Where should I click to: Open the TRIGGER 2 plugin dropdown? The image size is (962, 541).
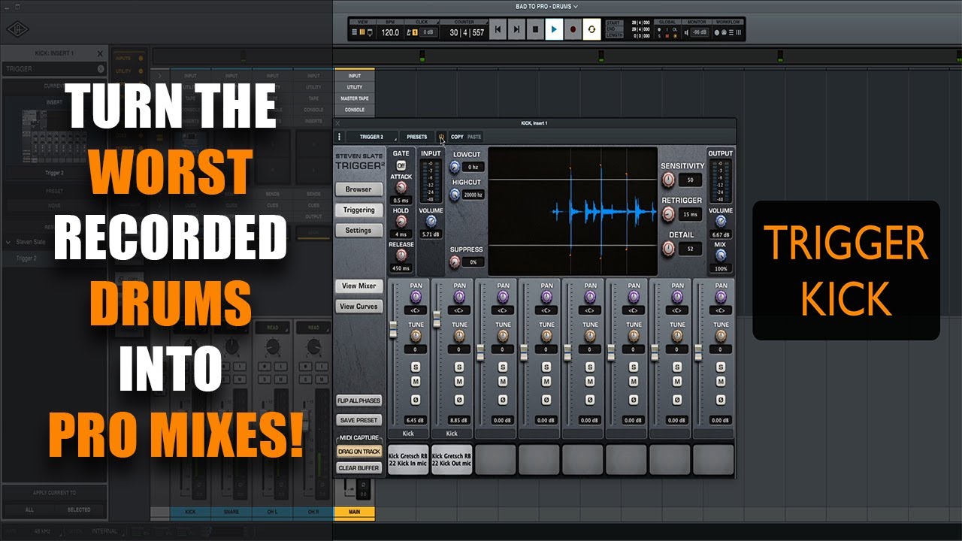coord(372,137)
